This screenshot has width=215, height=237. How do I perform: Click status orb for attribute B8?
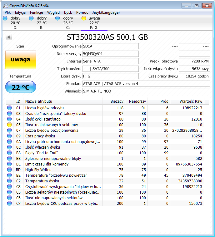click(9, 153)
